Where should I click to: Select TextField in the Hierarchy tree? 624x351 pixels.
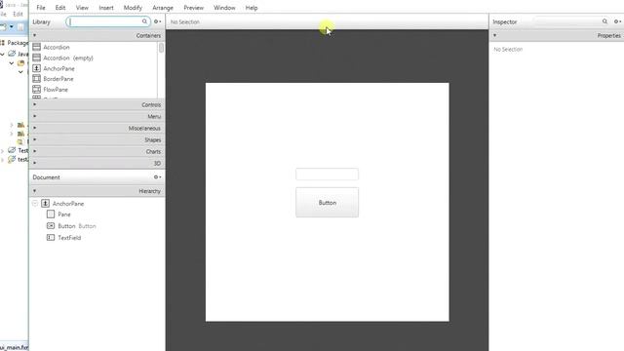click(69, 238)
